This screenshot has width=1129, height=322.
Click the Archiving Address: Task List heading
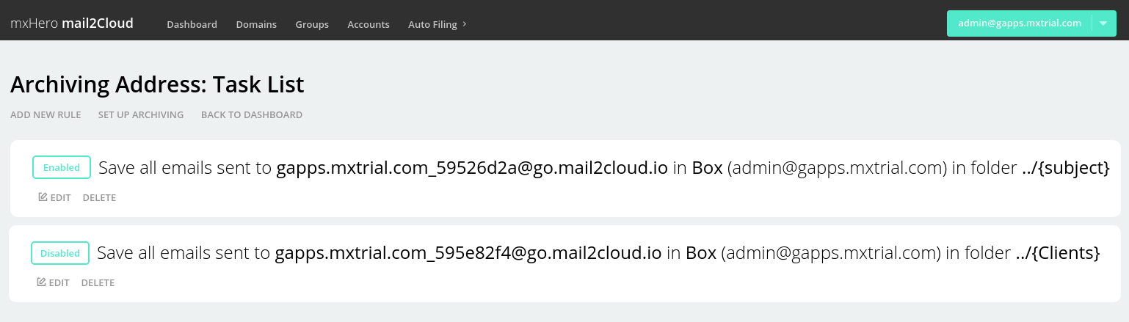pyautogui.click(x=157, y=84)
